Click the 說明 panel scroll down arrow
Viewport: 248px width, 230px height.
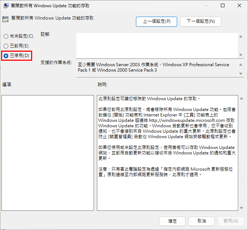241,208
